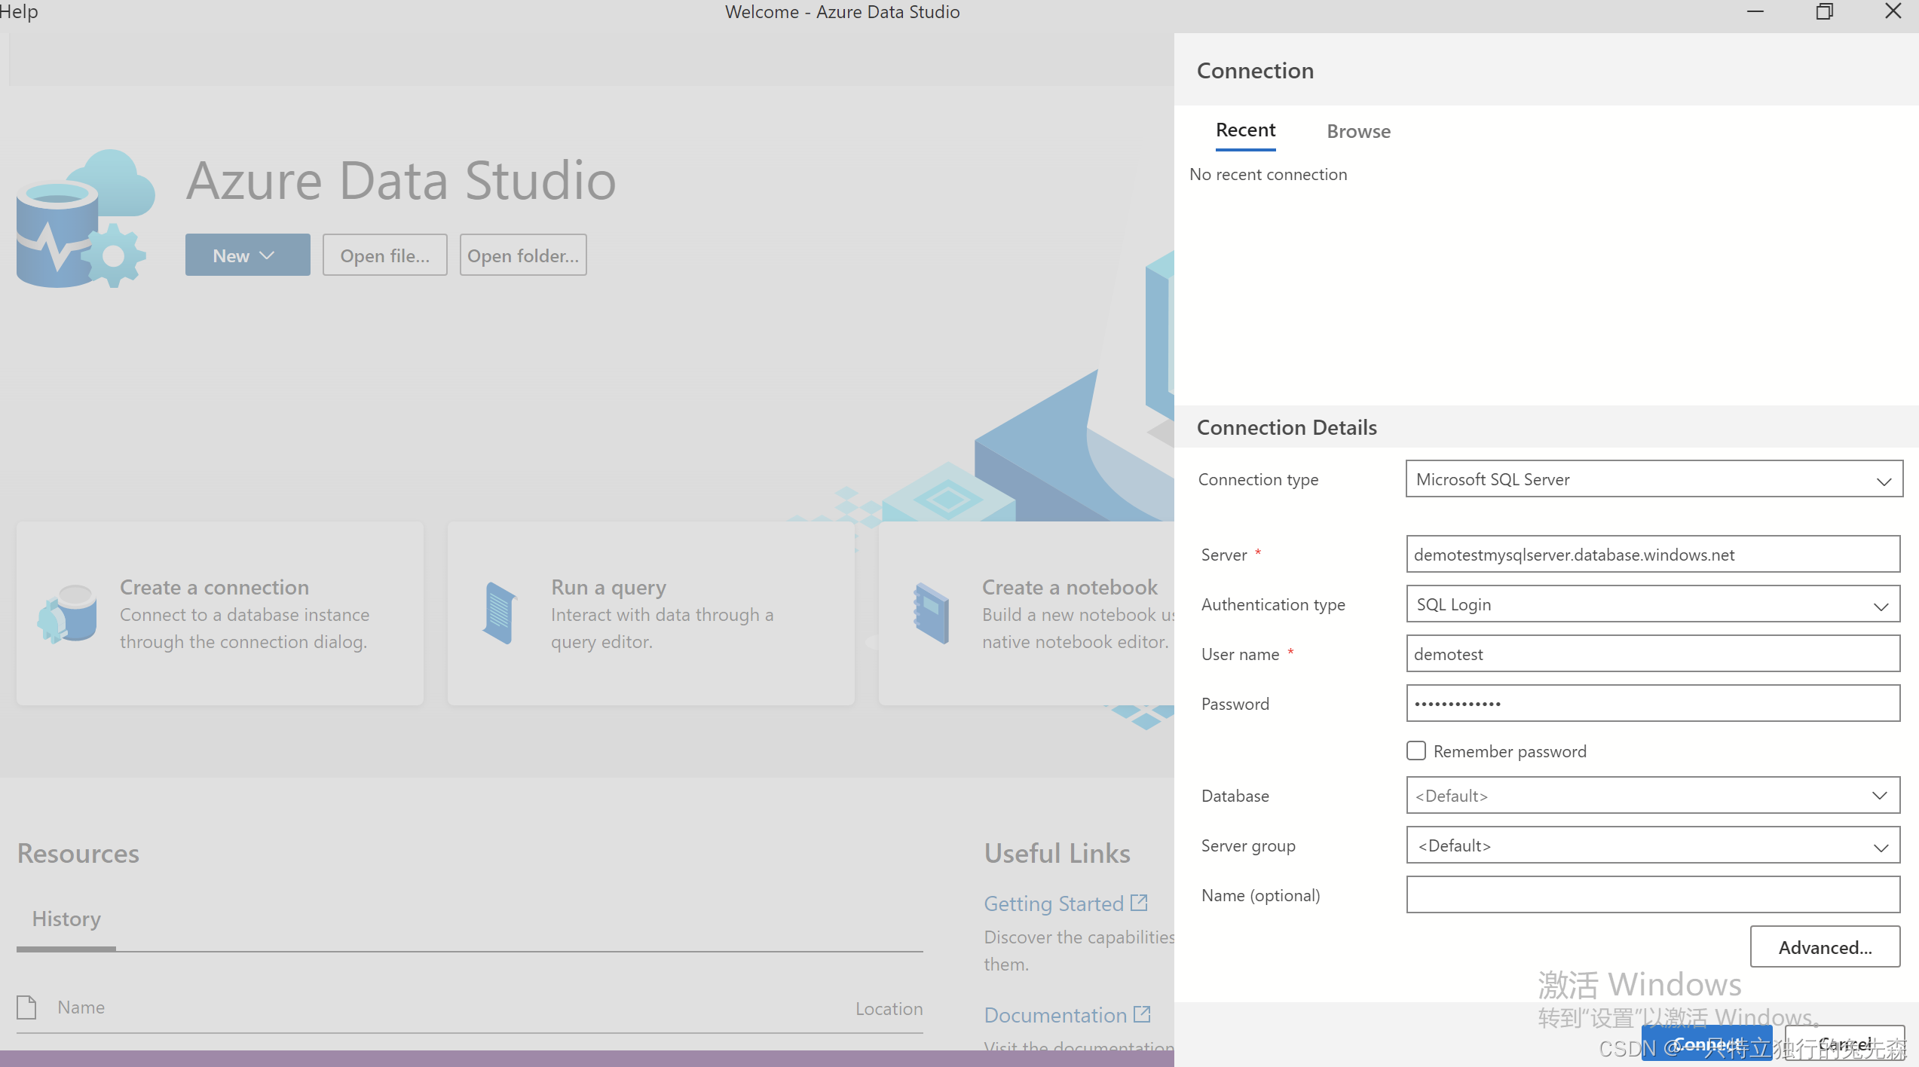This screenshot has width=1919, height=1067.
Task: Click the Create a notebook icon
Action: pos(931,613)
